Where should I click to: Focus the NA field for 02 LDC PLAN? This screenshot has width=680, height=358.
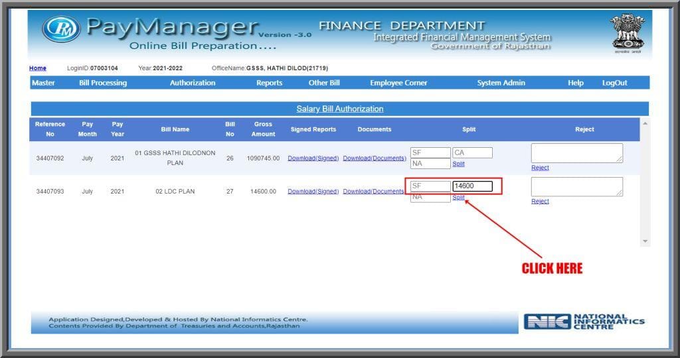[x=430, y=197]
